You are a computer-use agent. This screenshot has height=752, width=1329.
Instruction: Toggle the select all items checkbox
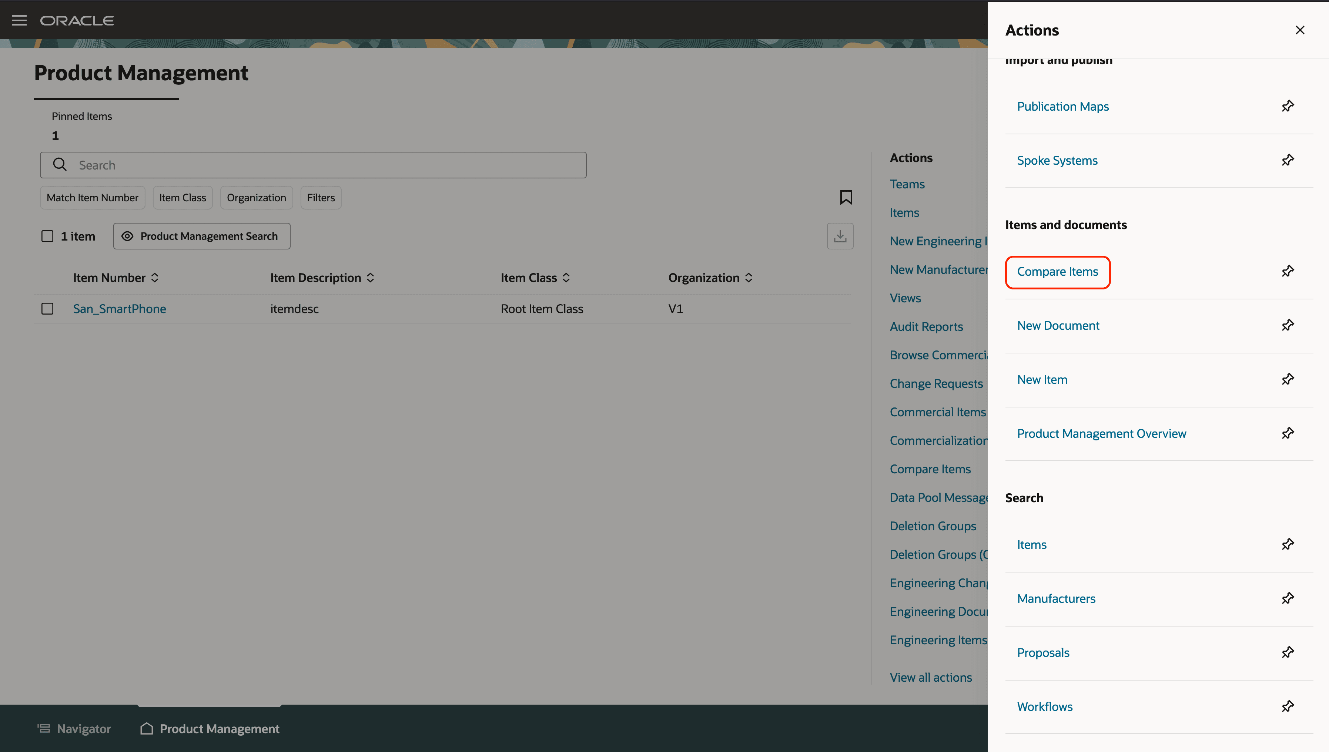tap(47, 236)
